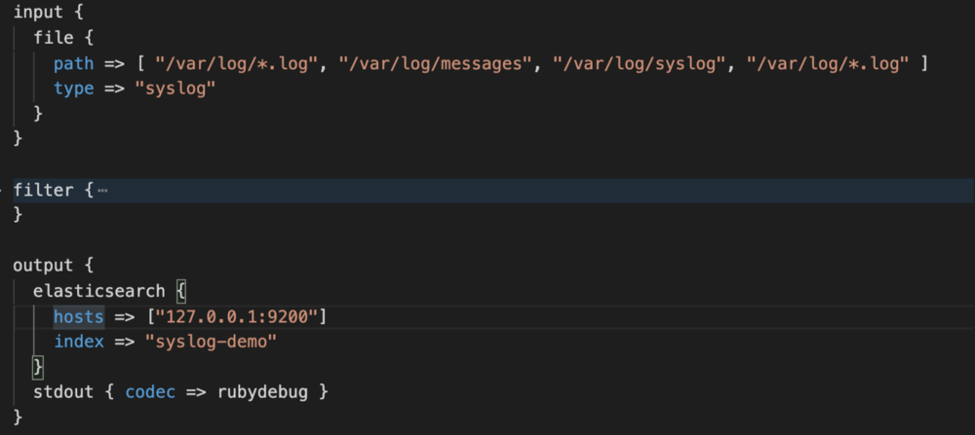Expand the folded filter block arrow
975x435 pixels.
2,191
